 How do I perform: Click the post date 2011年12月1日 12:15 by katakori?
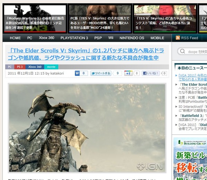[x=36, y=73]
